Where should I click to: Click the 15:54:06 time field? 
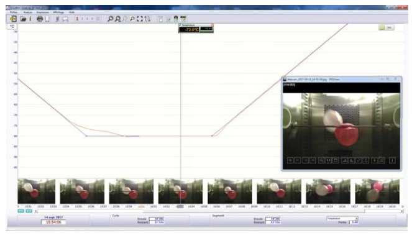(x=53, y=222)
